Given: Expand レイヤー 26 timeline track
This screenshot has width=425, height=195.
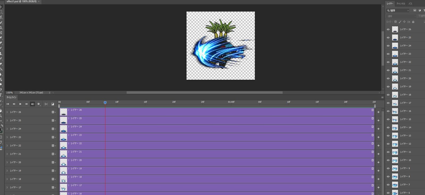Looking at the screenshot, I should point(7,112).
